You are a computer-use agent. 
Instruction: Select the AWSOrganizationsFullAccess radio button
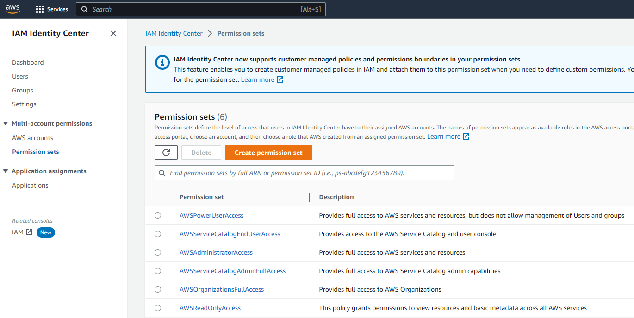click(x=158, y=289)
